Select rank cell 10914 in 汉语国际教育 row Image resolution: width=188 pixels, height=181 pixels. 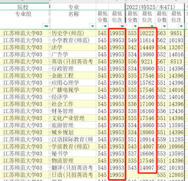pos(147,139)
